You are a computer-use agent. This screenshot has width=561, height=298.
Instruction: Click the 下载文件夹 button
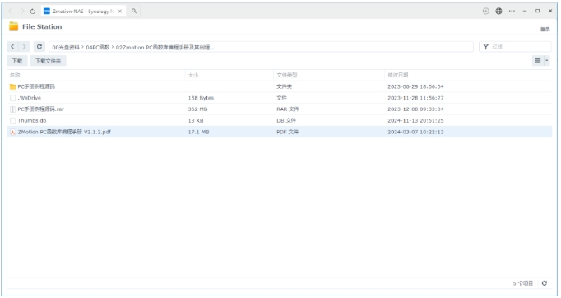(48, 61)
